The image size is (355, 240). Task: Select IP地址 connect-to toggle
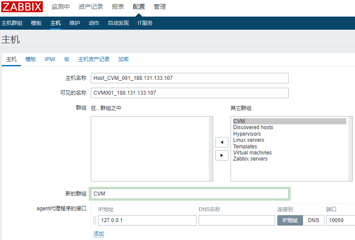290,220
